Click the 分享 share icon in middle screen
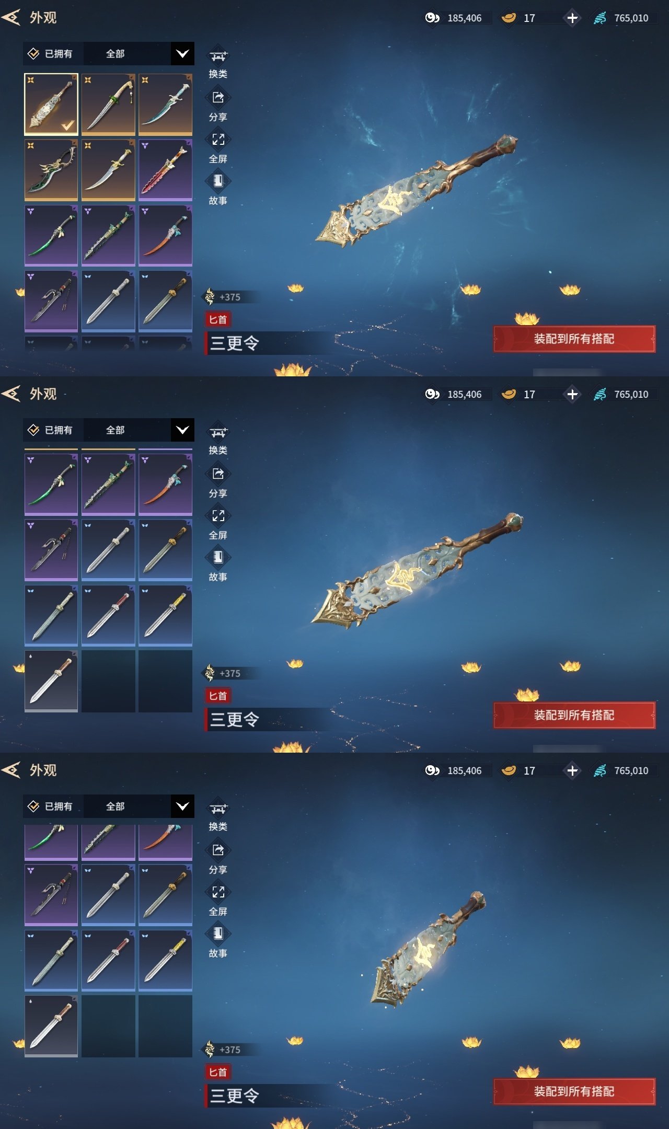Image resolution: width=669 pixels, height=1129 pixels. tap(218, 474)
